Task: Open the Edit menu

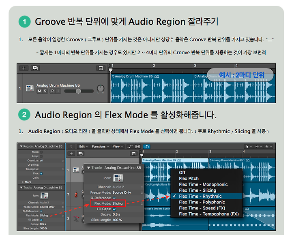Action: 84,147
